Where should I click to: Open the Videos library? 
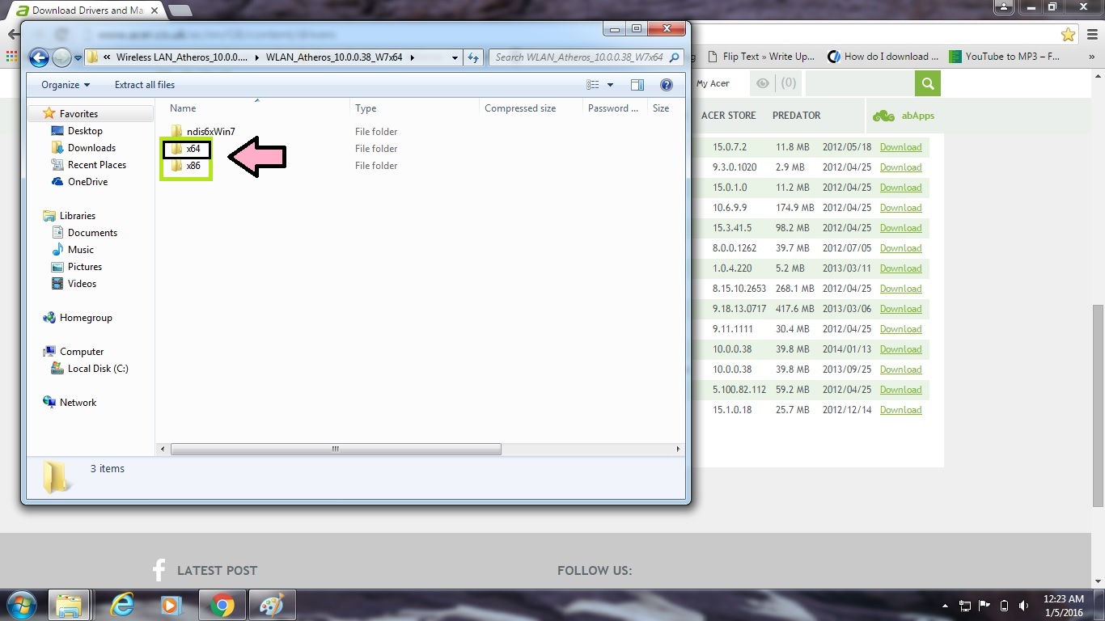pos(82,284)
